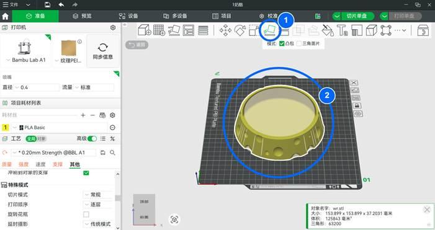Screen dimensions: 435x230
Task: Add a filament with plus icon
Action: (x=83, y=115)
